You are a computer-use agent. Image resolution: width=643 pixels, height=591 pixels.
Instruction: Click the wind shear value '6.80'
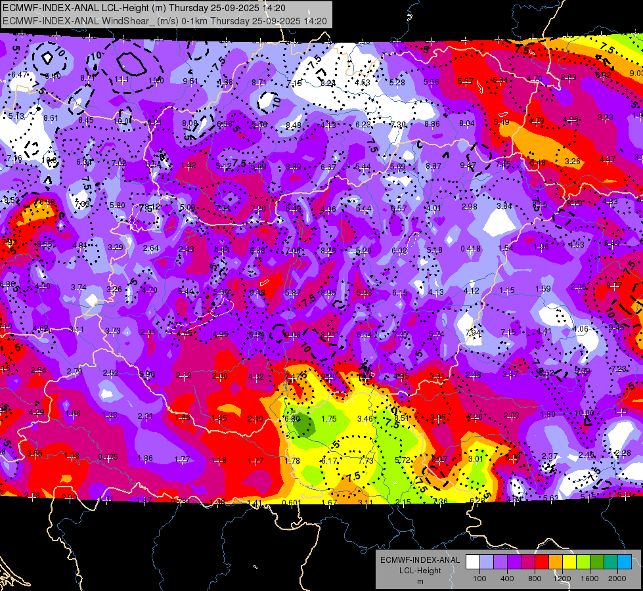coord(292,419)
